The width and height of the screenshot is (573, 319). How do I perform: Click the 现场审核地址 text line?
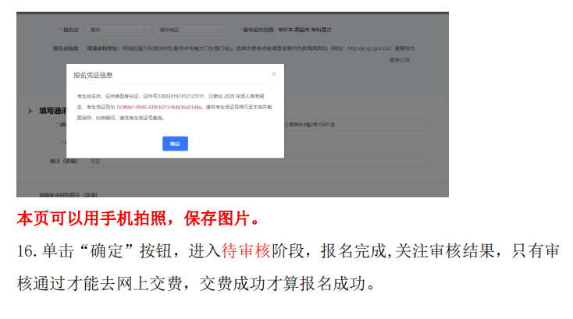(156, 48)
